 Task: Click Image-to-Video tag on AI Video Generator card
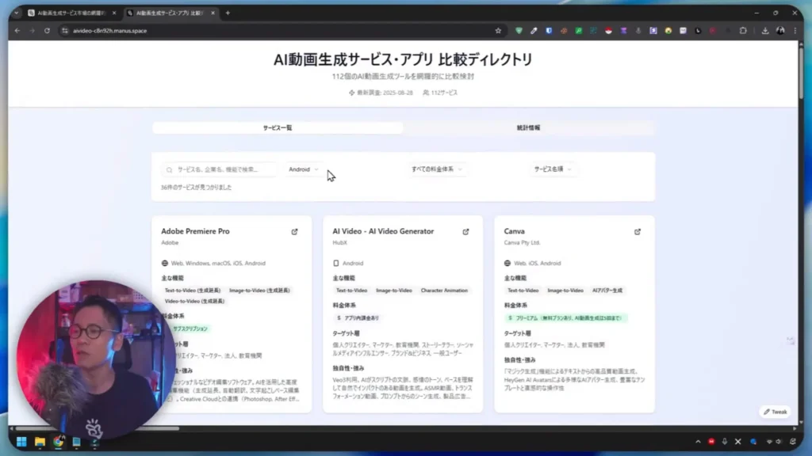tap(394, 291)
